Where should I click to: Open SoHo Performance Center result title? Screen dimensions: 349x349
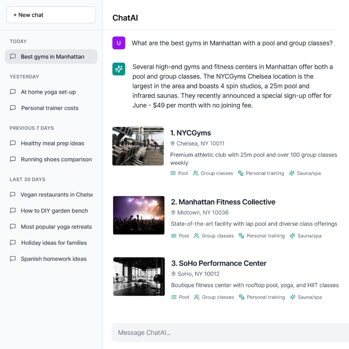click(219, 263)
